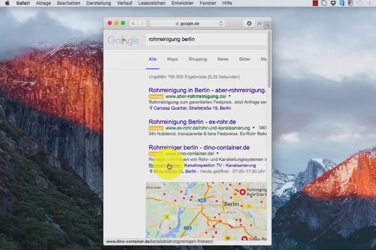376x250 pixels.
Task: Click the Safari forward navigation arrow
Action: (142, 23)
